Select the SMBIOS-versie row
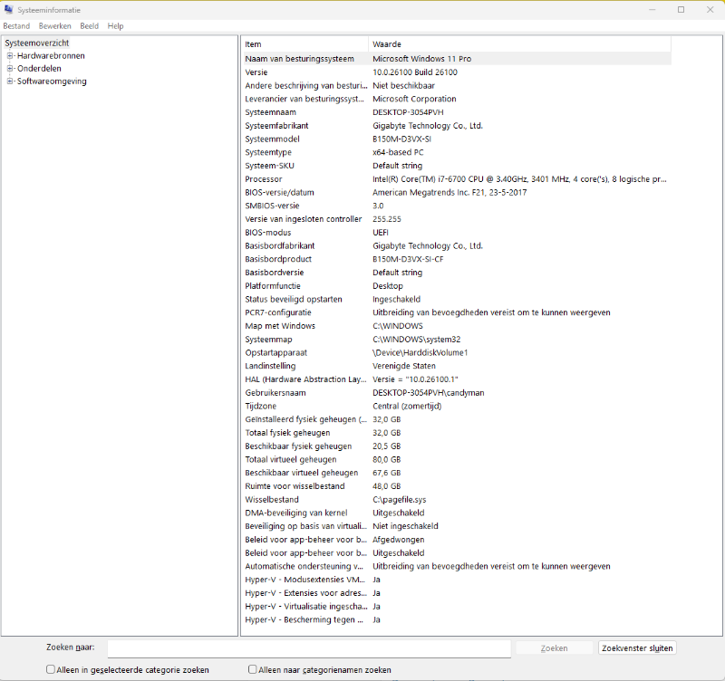This screenshot has height=681, width=725. [457, 206]
